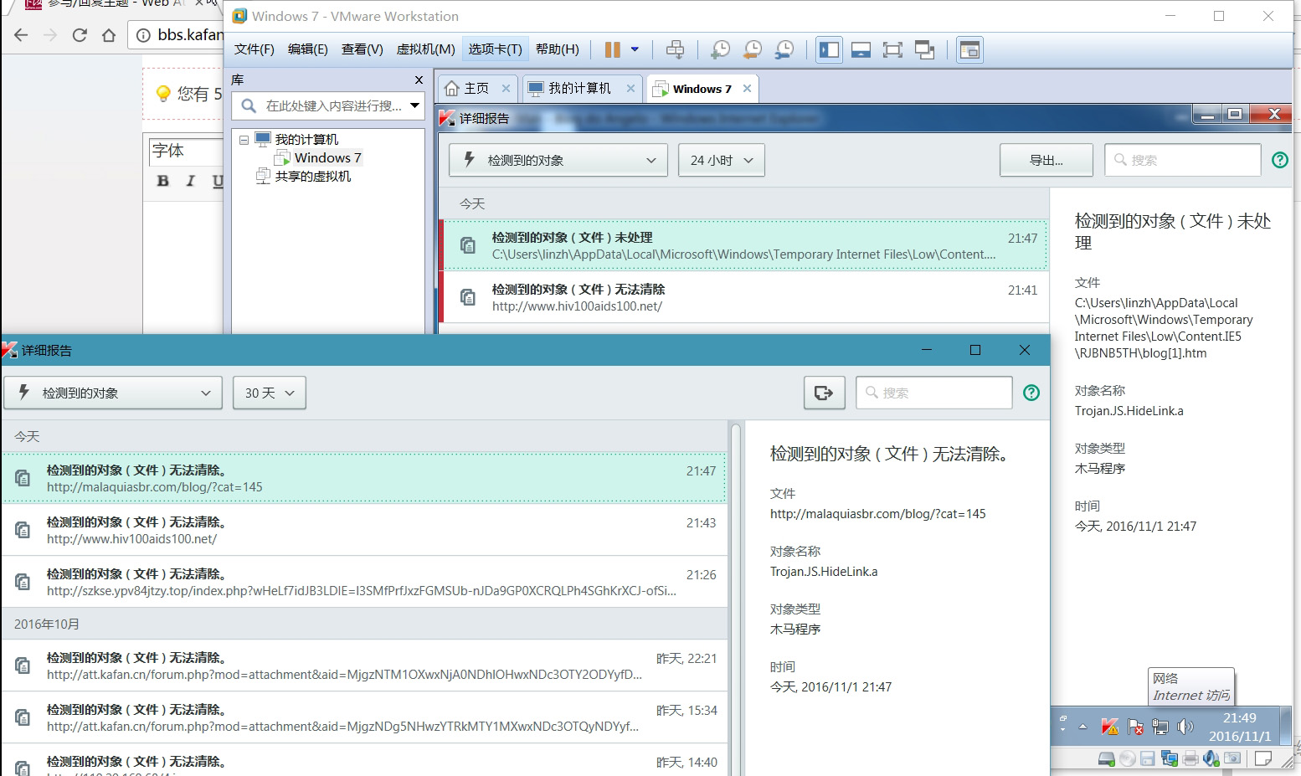Viewport: 1301px width, 776px height.
Task: Open the 虚拟机(M) menu
Action: pos(425,49)
